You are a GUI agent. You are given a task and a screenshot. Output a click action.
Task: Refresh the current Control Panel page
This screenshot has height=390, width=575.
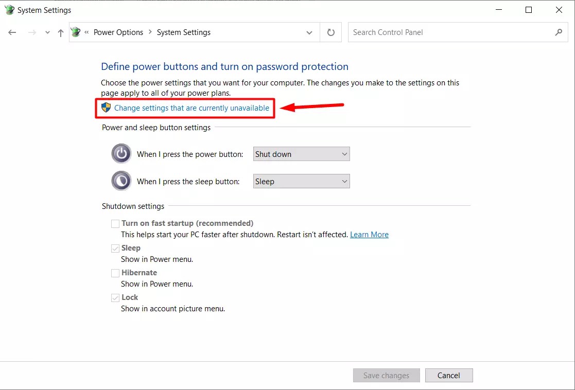(330, 32)
